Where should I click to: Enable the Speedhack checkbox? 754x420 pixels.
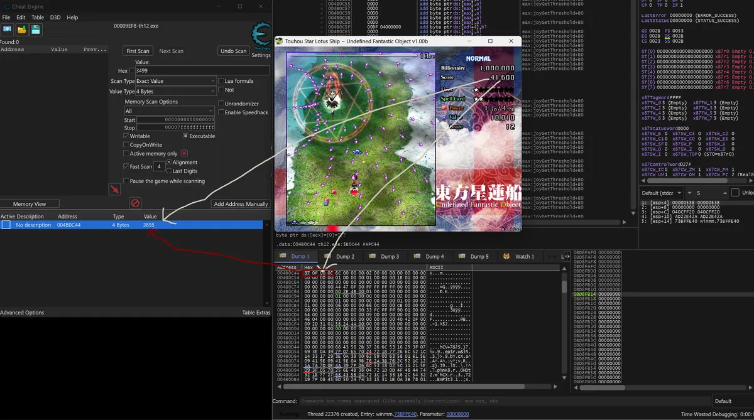221,112
